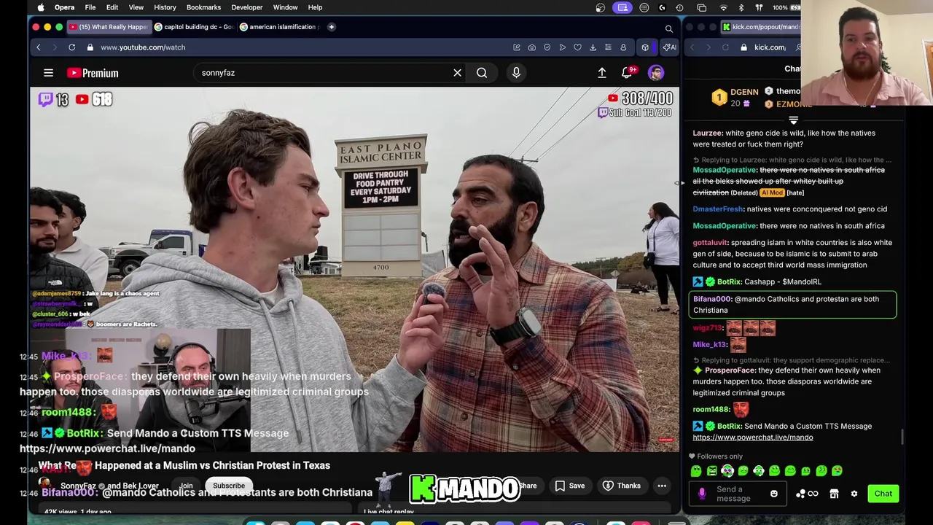
Task: Click green Chat send button in Kick
Action: click(883, 494)
